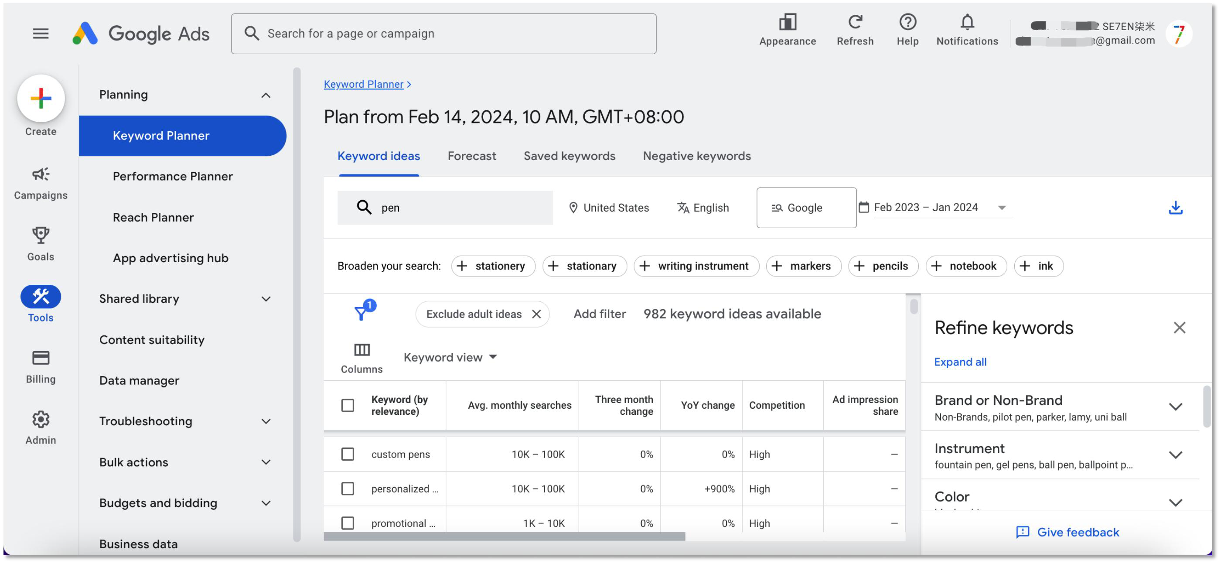Click the Add filter button

click(600, 314)
